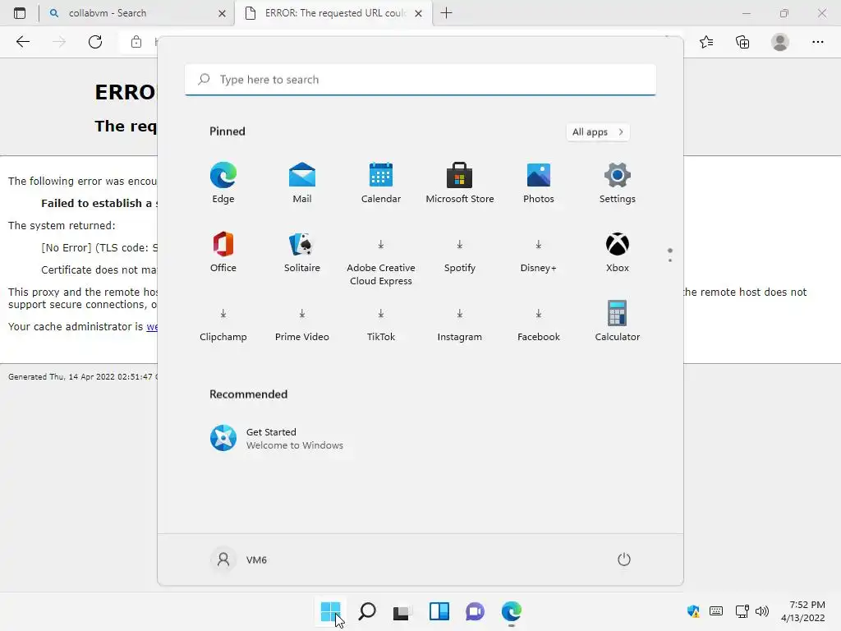Open the clock showing 7:52 PM
Image resolution: width=841 pixels, height=631 pixels.
803,611
